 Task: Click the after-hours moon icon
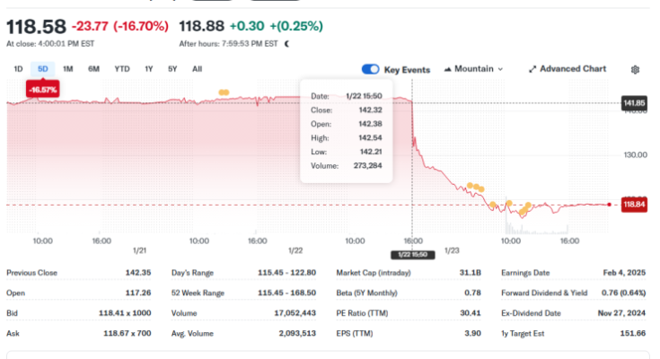(286, 43)
